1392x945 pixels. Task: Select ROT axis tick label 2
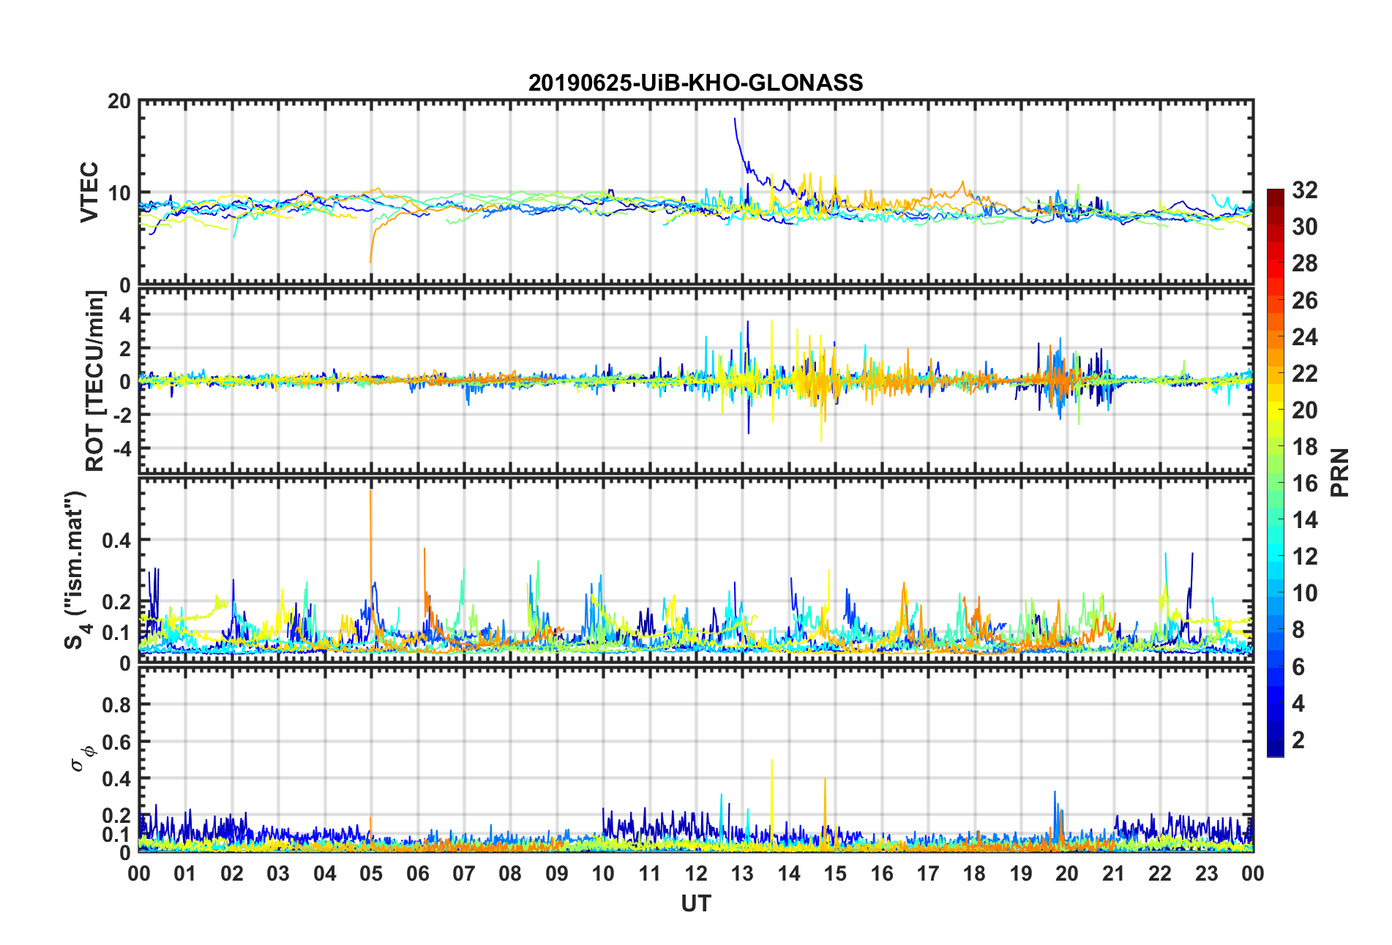coord(125,348)
